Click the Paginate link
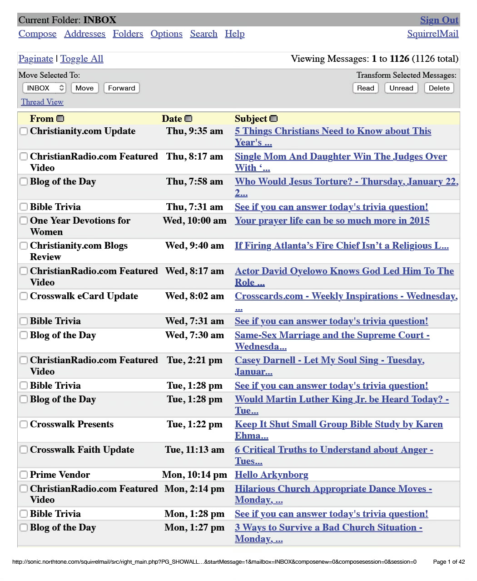This screenshot has height=581, width=477. tap(36, 59)
